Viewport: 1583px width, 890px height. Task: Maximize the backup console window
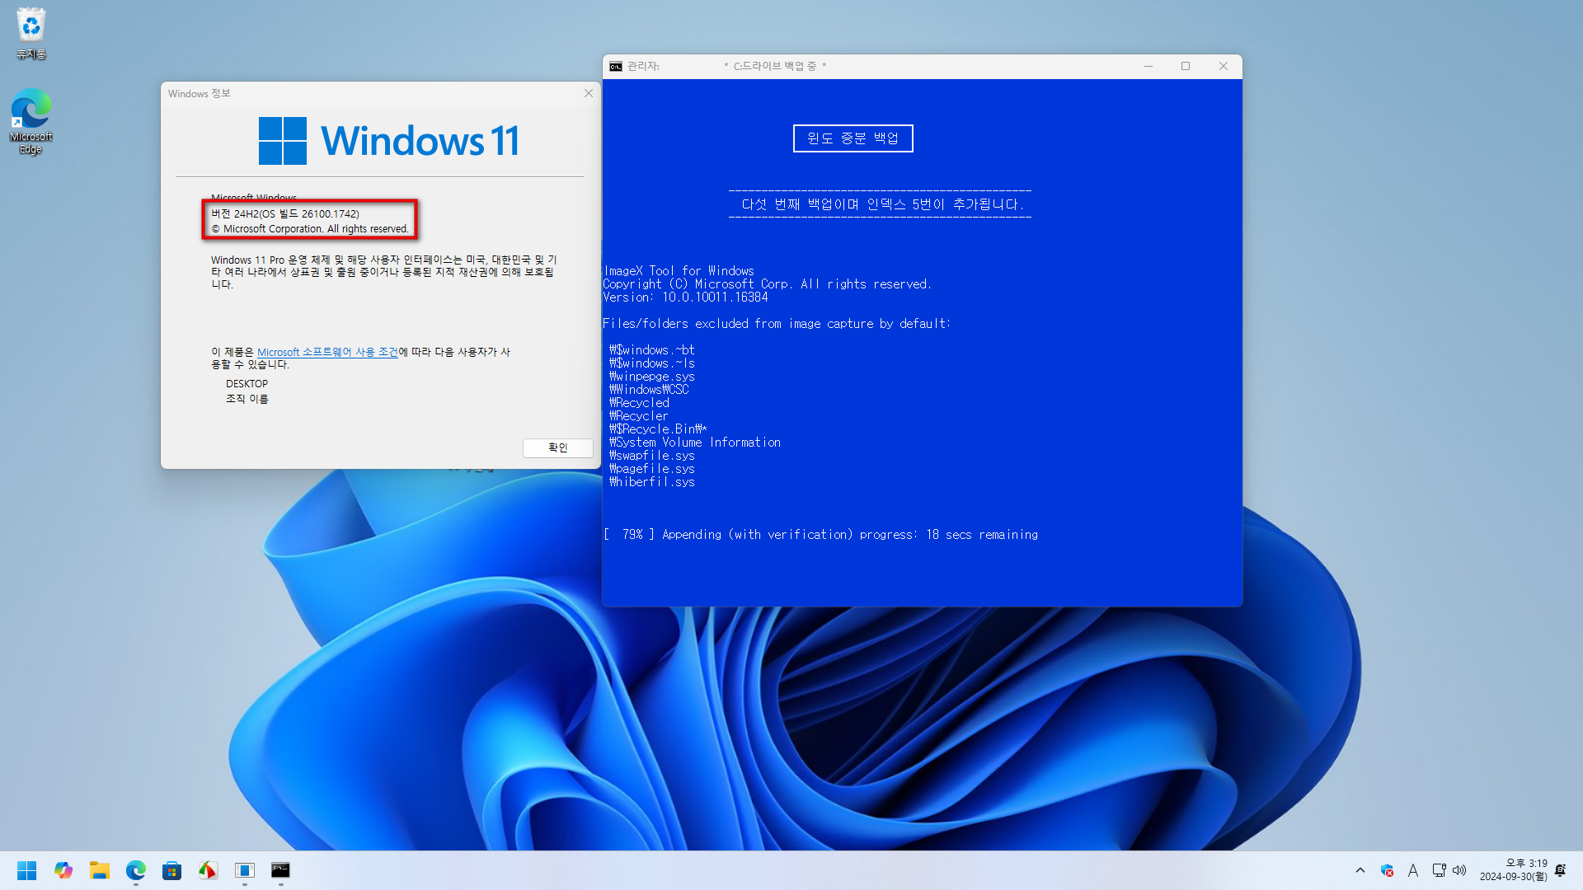coord(1186,66)
